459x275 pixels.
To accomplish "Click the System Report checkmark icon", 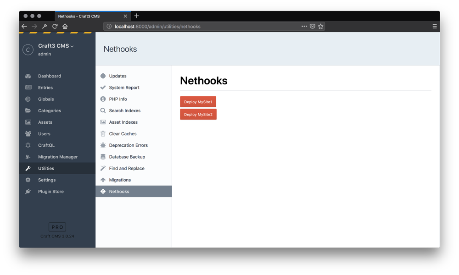I will [103, 88].
